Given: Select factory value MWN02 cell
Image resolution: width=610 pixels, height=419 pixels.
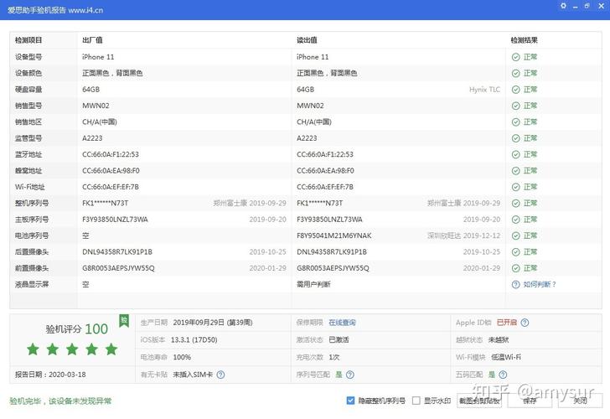Looking at the screenshot, I should tap(96, 106).
